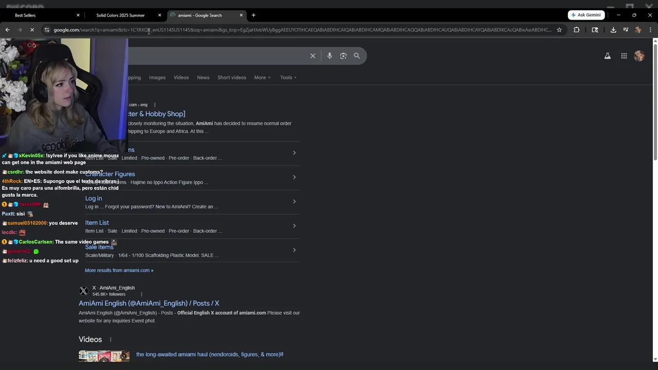Switch to Short videos results tab
This screenshot has height=370, width=658.
(232, 78)
